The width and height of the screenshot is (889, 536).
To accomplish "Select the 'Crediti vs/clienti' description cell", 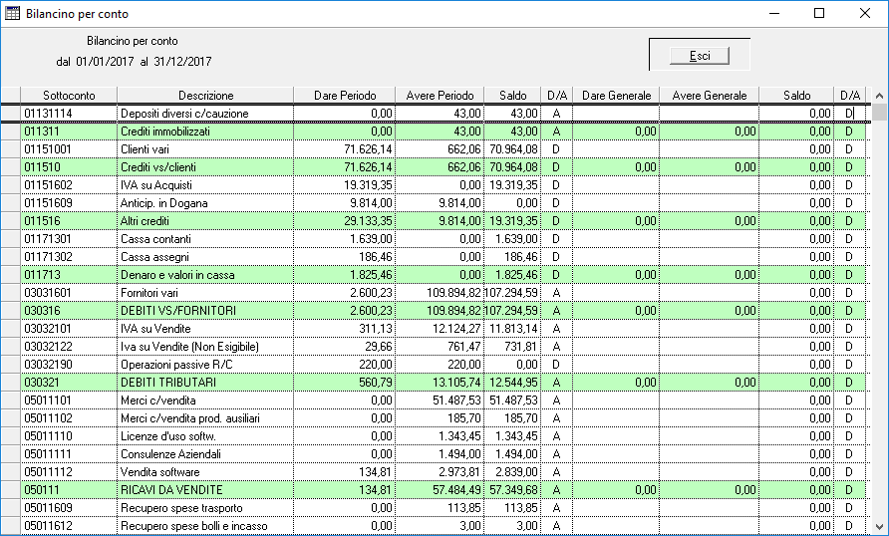I will click(x=205, y=167).
